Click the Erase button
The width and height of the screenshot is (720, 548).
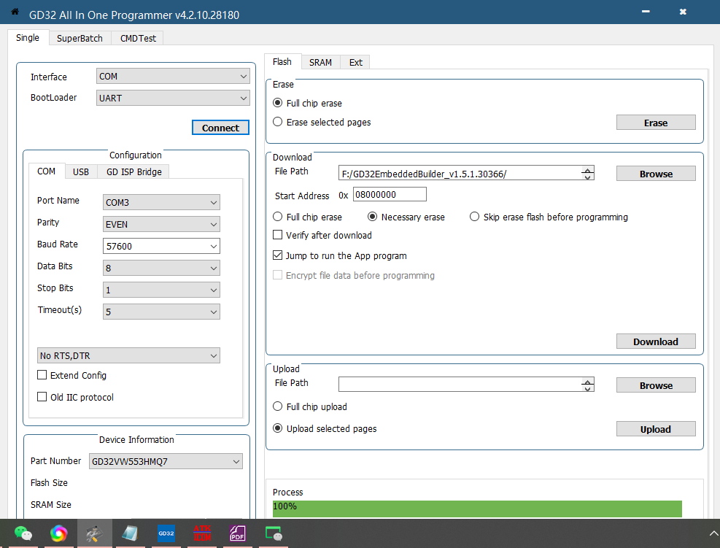656,123
